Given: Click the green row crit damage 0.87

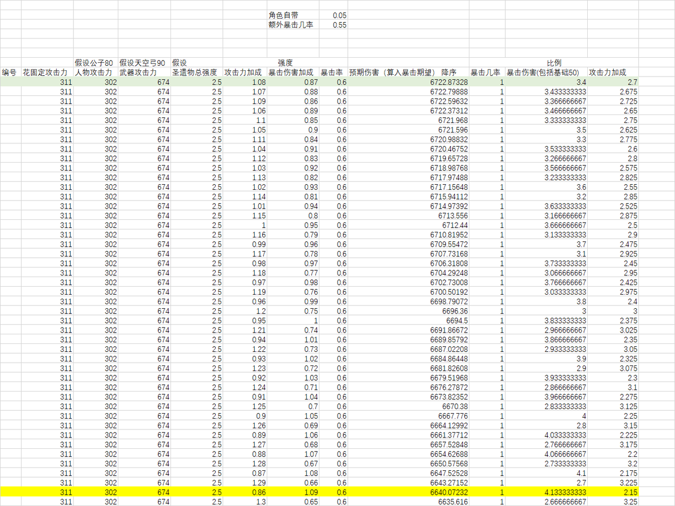Looking at the screenshot, I should point(293,82).
